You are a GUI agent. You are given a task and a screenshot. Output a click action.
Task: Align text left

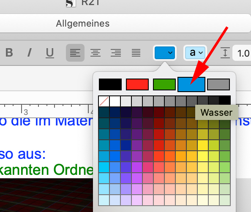pos(75,53)
